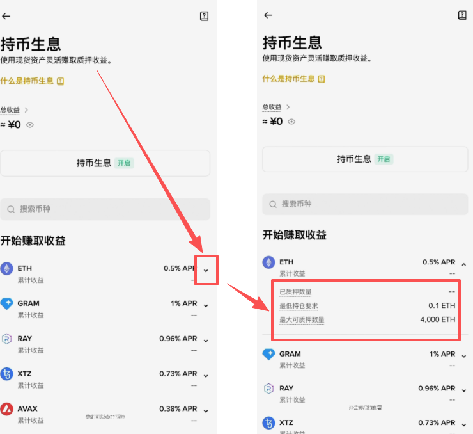Click GRAM coin icon on right screen
Image resolution: width=473 pixels, height=434 pixels.
(x=268, y=354)
